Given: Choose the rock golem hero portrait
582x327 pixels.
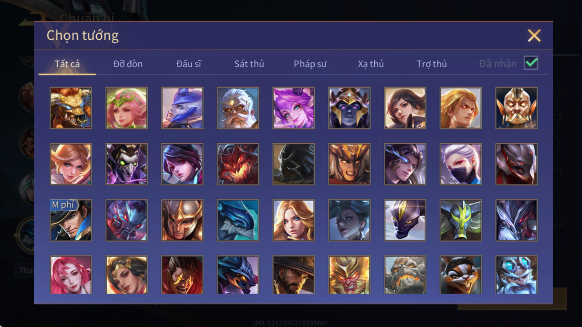Looking at the screenshot, I should [405, 275].
